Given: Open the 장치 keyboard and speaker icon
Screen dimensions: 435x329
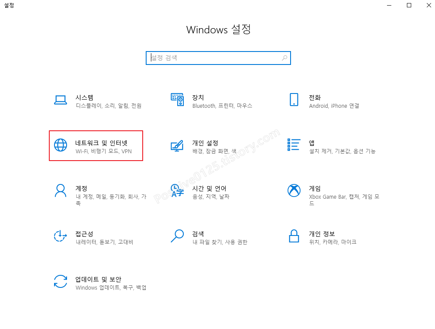Looking at the screenshot, I should pos(177,100).
